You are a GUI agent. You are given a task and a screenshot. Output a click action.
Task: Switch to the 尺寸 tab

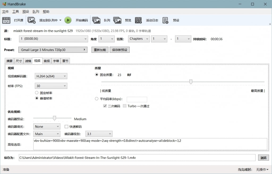pyautogui.click(x=19, y=61)
